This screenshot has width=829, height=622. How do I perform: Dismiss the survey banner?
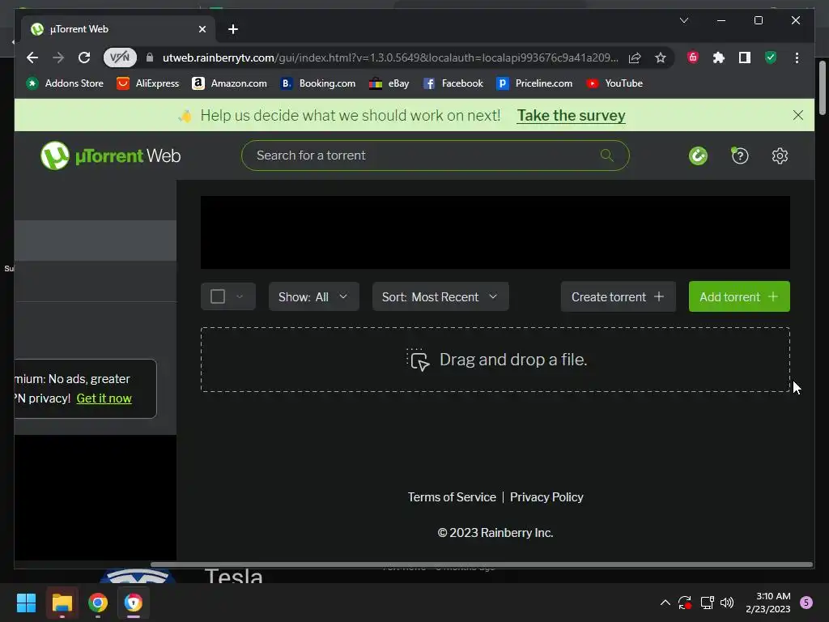(x=797, y=115)
